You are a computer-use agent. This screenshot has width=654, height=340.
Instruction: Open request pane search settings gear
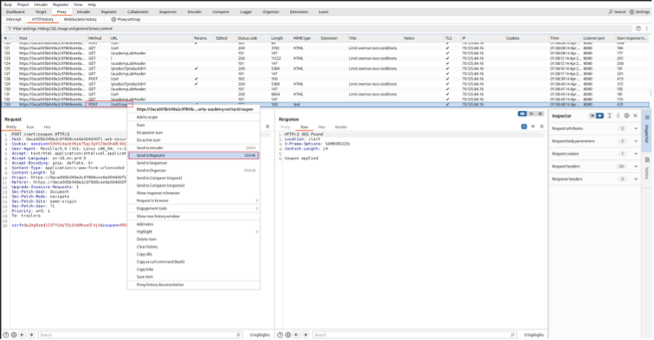[x=14, y=335]
